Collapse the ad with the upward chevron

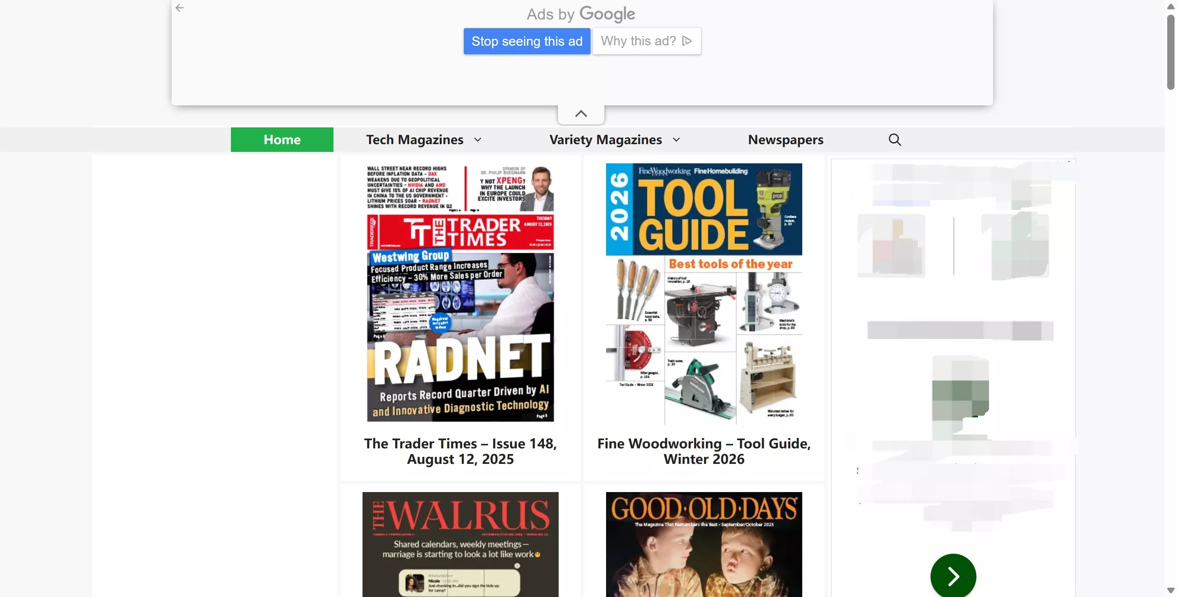(x=580, y=113)
